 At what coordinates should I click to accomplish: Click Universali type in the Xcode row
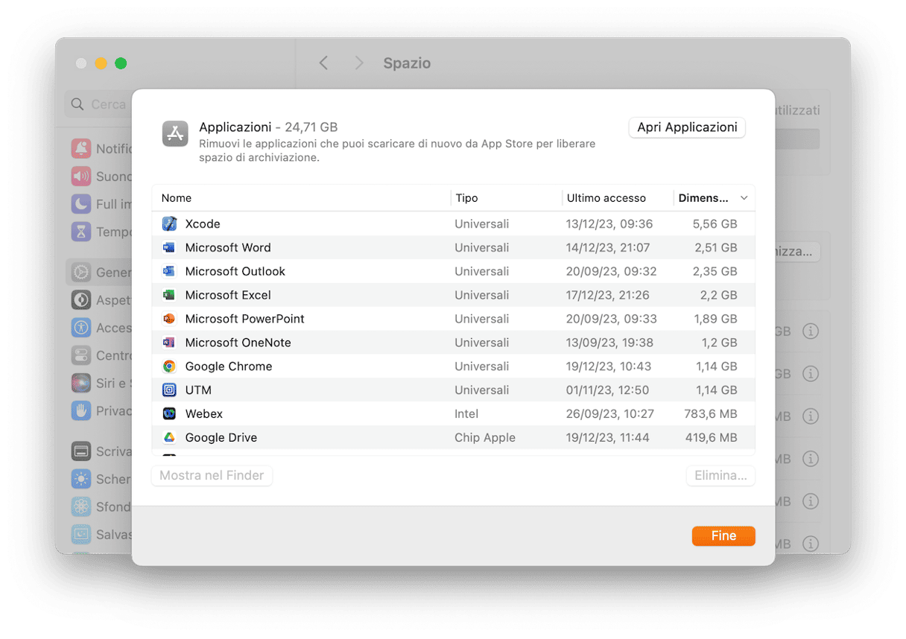click(x=482, y=223)
